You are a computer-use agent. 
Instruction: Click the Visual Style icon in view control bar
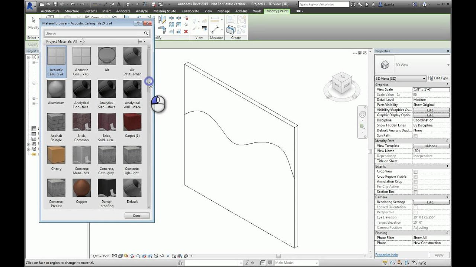point(120,256)
